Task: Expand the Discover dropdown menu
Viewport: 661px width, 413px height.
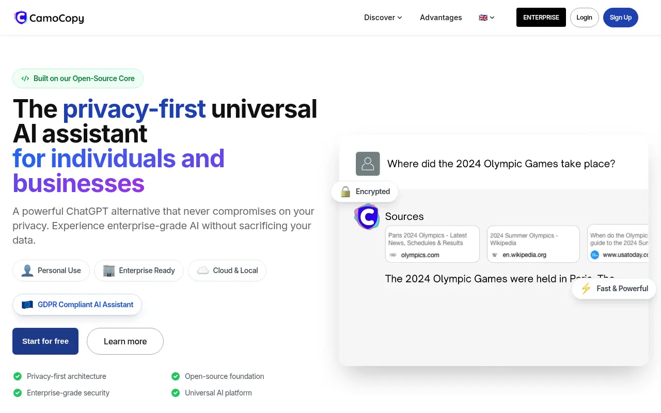Action: coord(383,18)
